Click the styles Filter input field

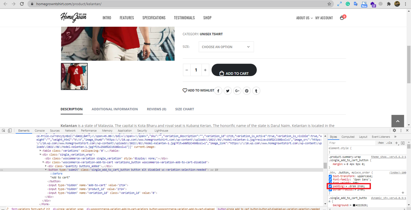(x=352, y=143)
